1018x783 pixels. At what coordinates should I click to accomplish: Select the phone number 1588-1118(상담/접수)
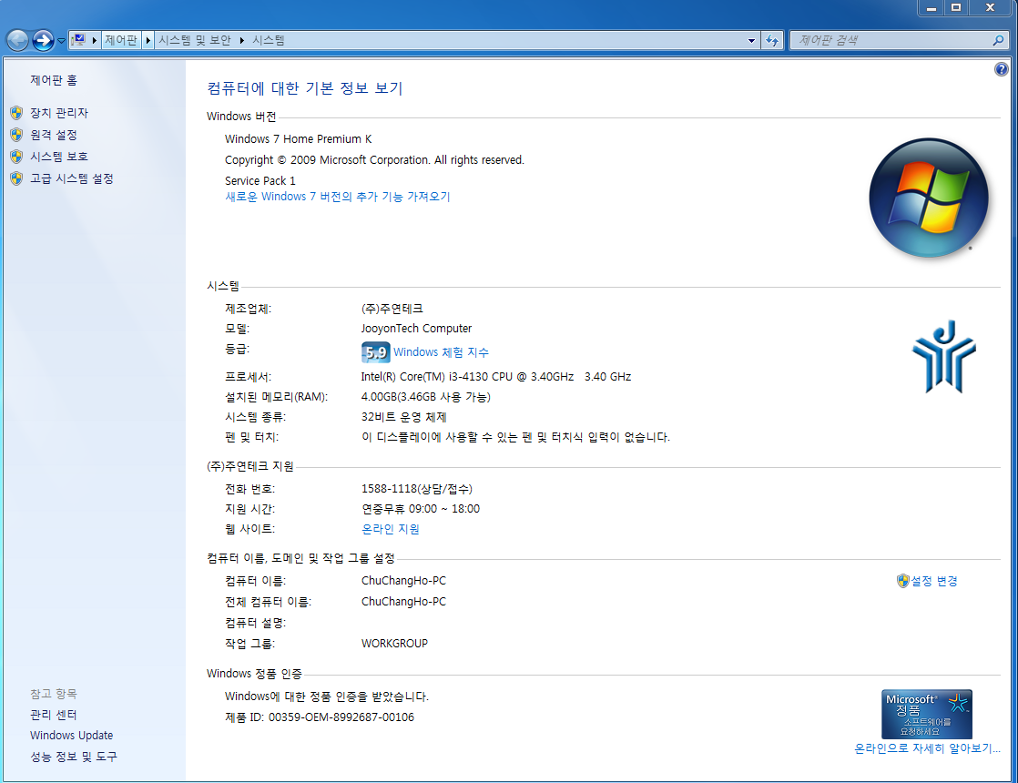pos(417,489)
